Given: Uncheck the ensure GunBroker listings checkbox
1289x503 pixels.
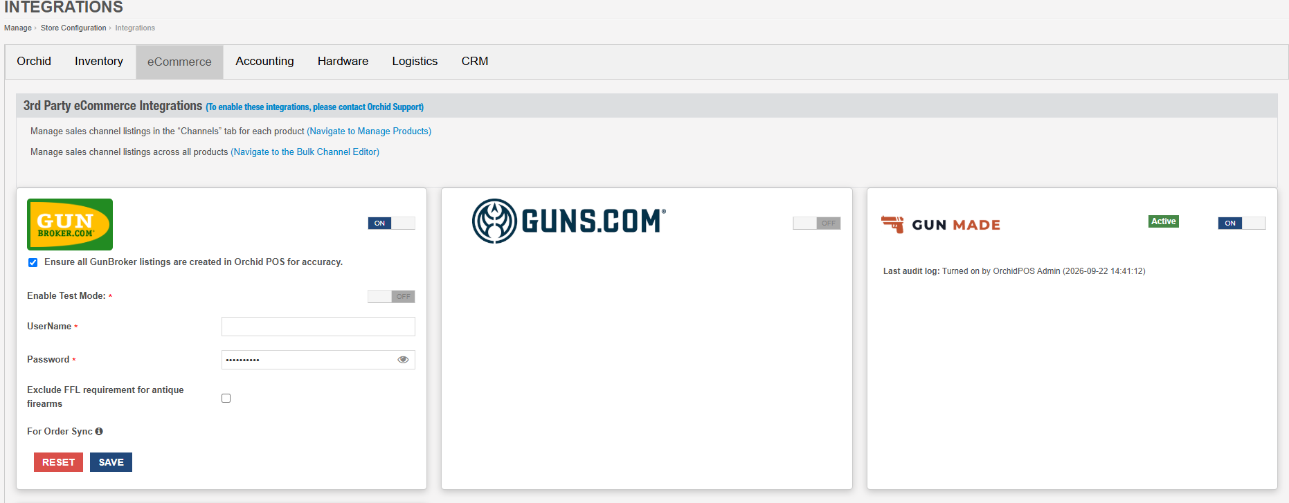Looking at the screenshot, I should pyautogui.click(x=33, y=262).
